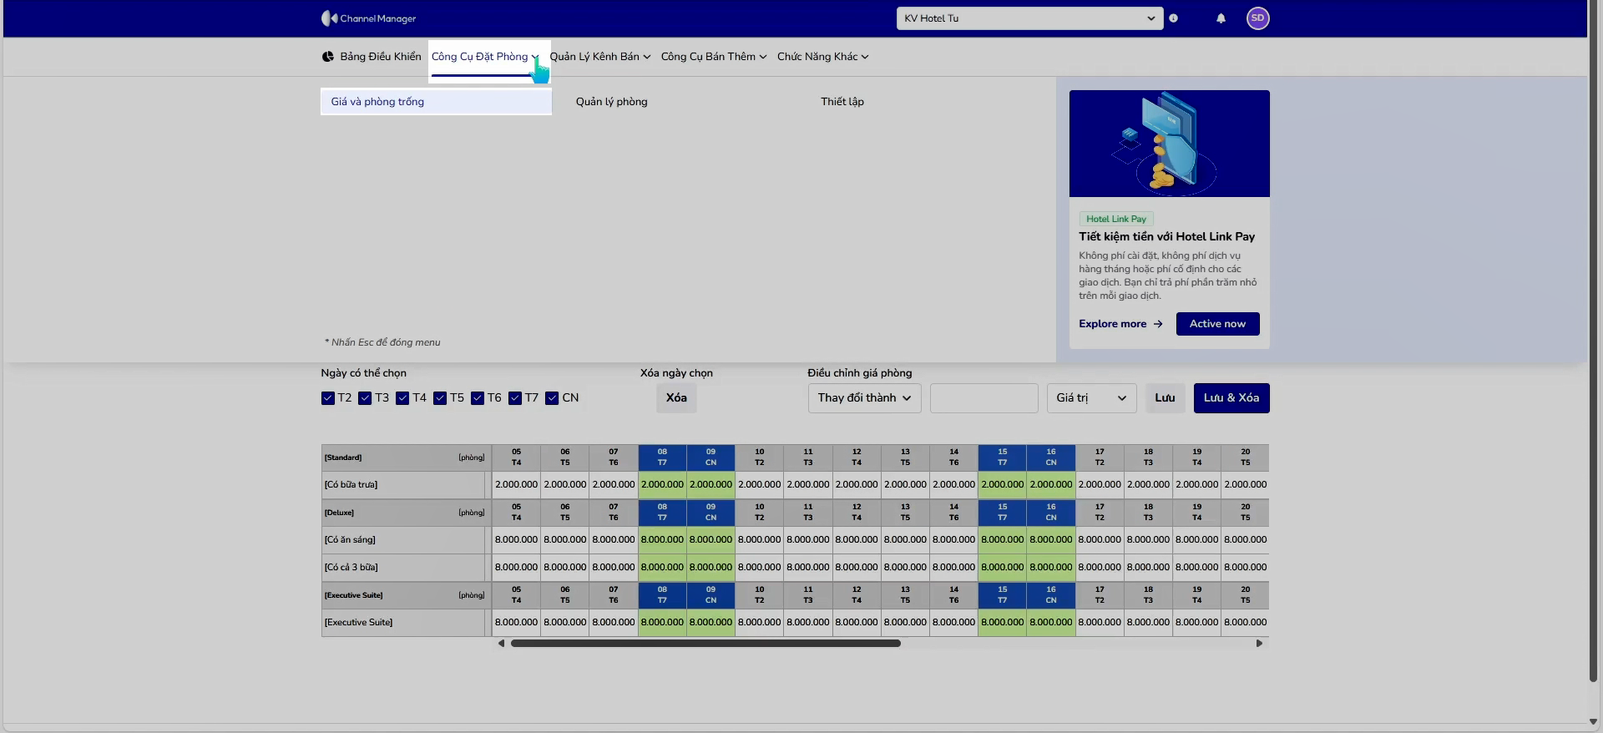1603x733 pixels.
Task: Uncheck the T2 weekday checkbox
Action: [x=327, y=398]
